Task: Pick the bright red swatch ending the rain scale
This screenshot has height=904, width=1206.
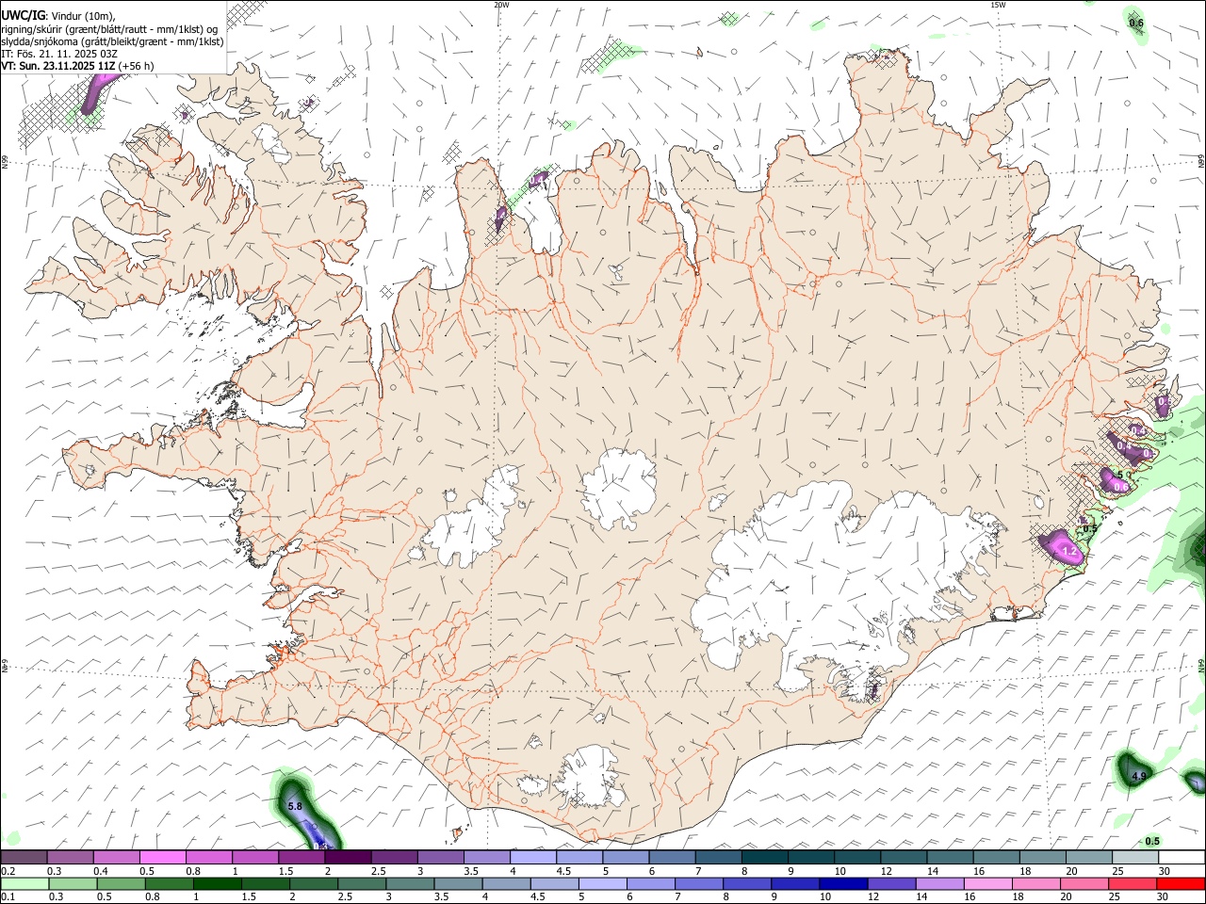Action: pyautogui.click(x=1180, y=883)
